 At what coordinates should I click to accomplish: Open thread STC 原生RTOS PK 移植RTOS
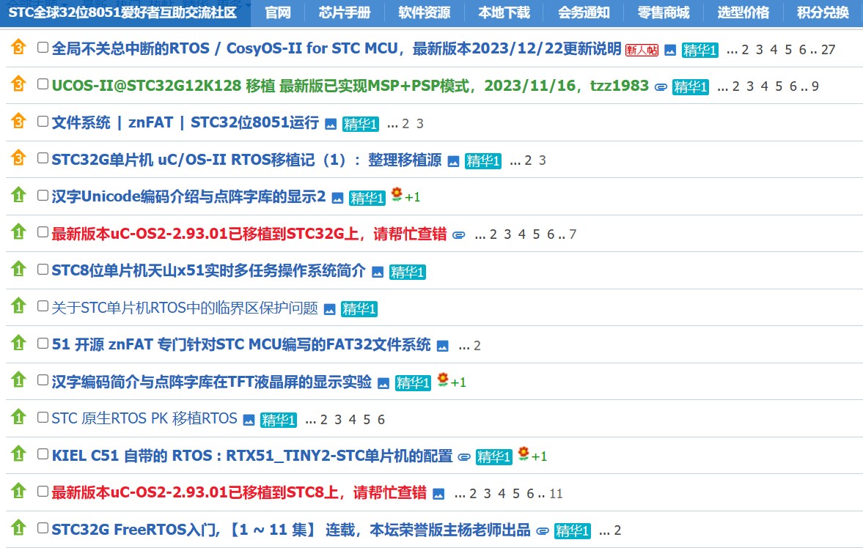click(144, 418)
